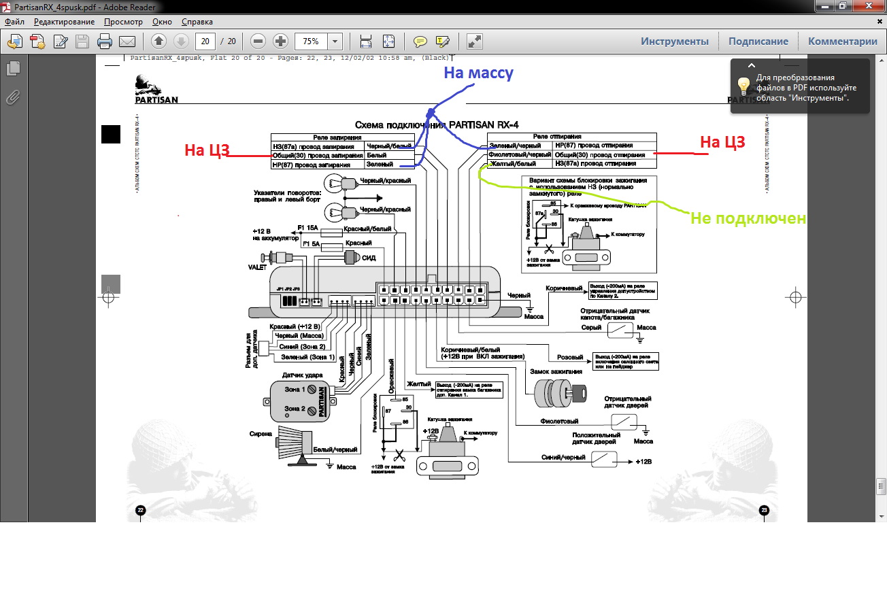Image resolution: width=887 pixels, height=612 pixels.
Task: Toggle read mode full-view icon
Action: tap(475, 41)
